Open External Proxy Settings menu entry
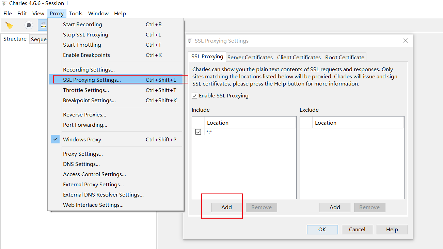 point(116,185)
